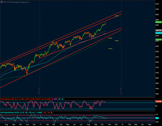The image size is (162, 126).
Task: Click the 92.0205 stochastic value in the study header
Action: (x=48, y=99)
